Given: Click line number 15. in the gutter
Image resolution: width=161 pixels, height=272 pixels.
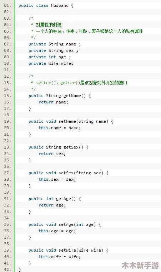Looking at the screenshot, I should click(x=7, y=96).
